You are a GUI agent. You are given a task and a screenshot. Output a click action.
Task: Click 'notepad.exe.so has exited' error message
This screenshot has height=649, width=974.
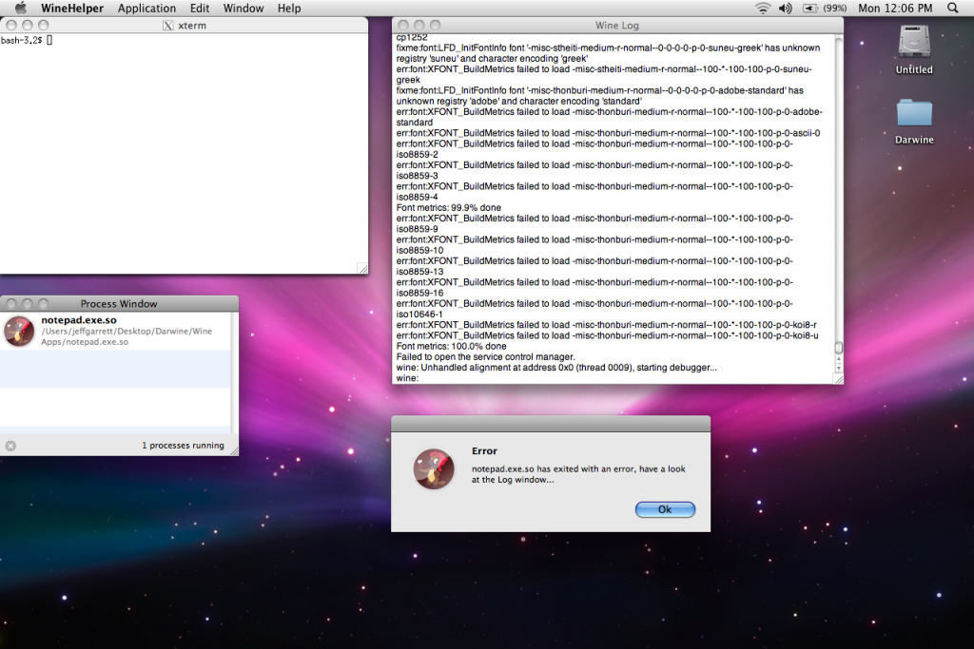point(578,474)
